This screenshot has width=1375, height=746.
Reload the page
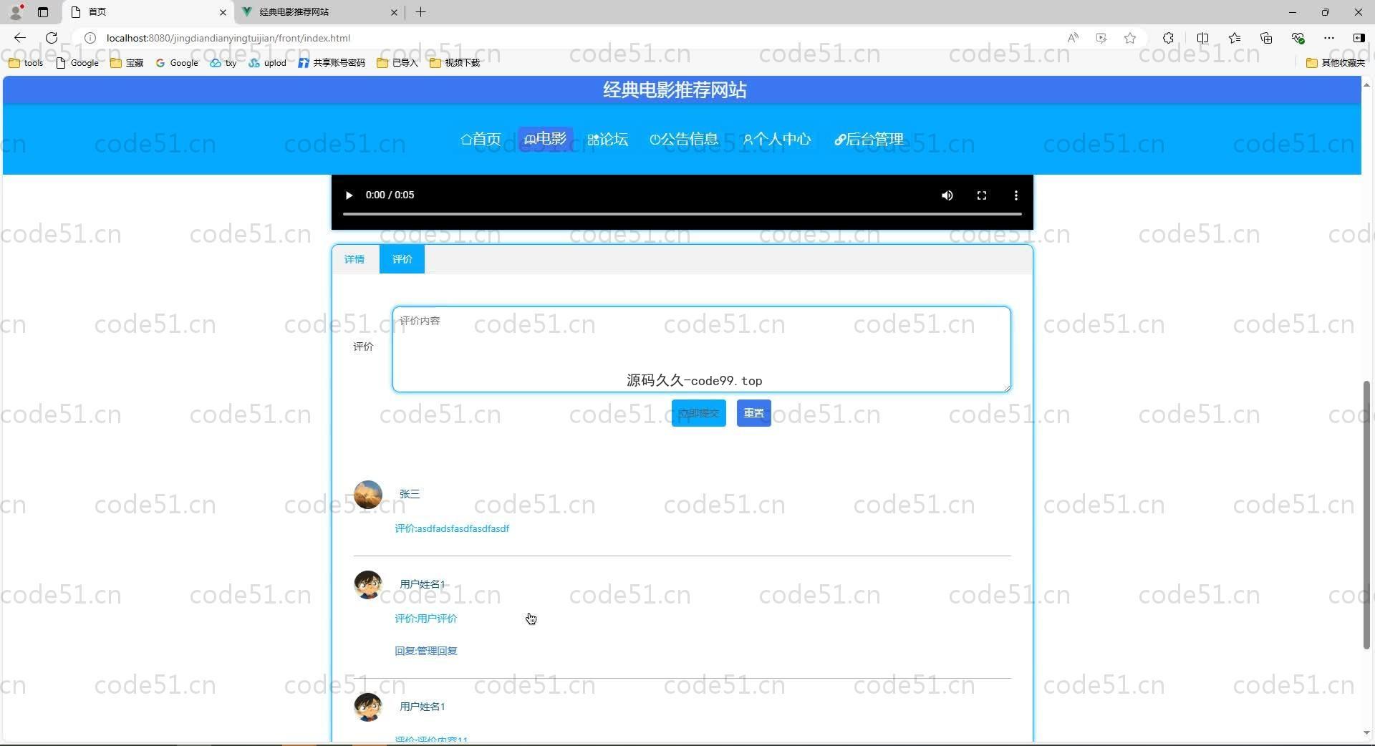52,38
